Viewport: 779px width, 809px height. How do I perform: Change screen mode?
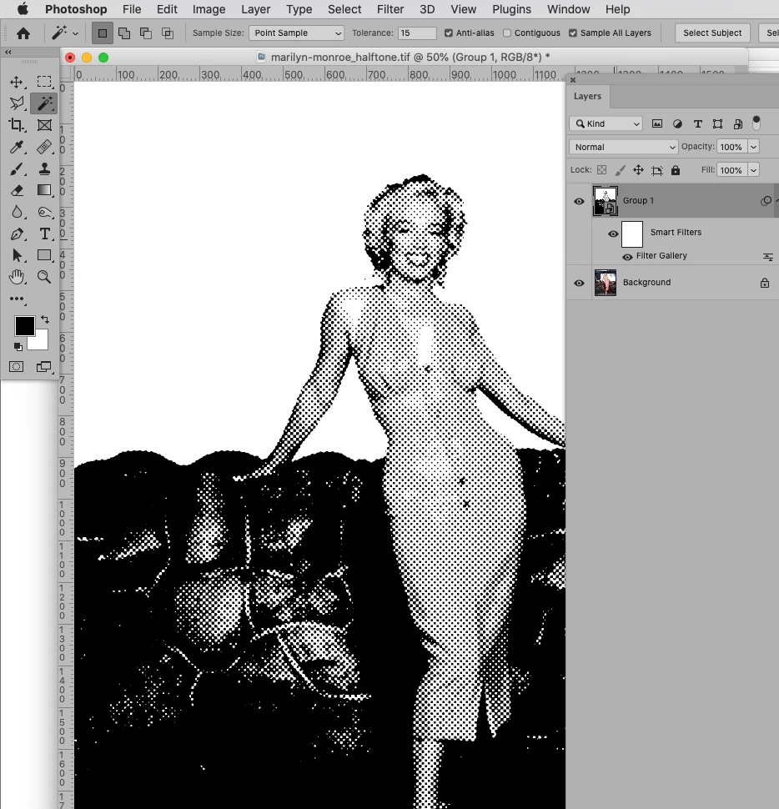pos(44,367)
